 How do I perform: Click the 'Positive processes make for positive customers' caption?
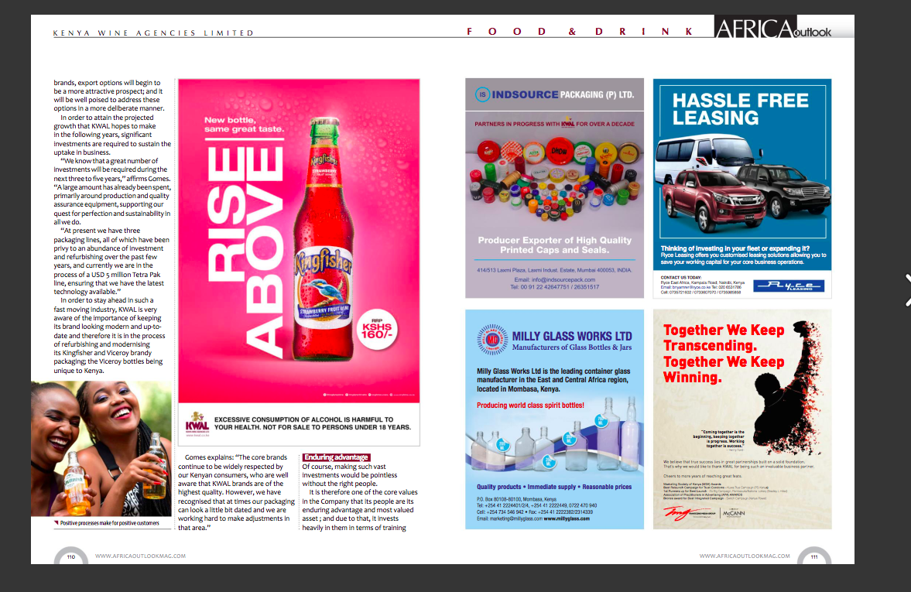[109, 523]
